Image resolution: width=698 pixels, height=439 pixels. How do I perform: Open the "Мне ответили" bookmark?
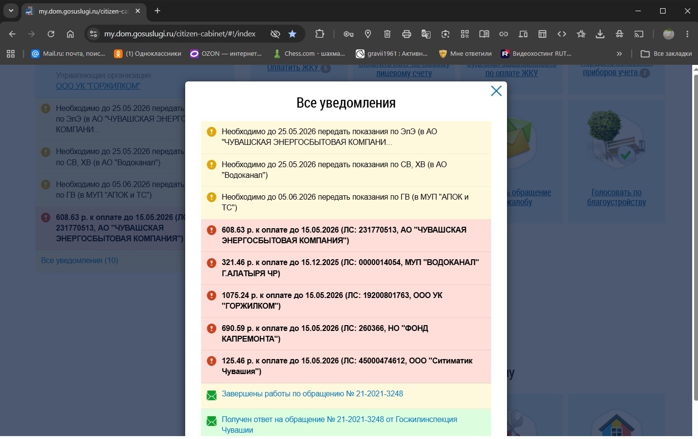(465, 54)
